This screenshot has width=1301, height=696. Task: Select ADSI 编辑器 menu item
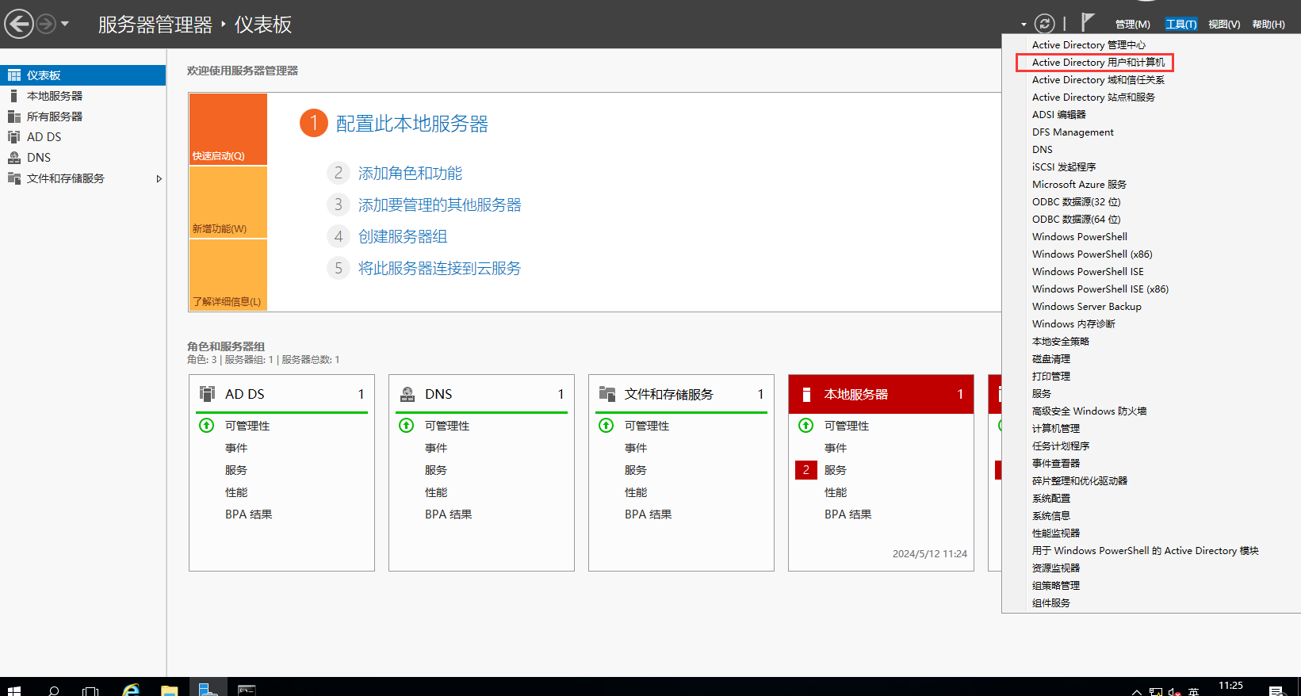click(x=1059, y=115)
